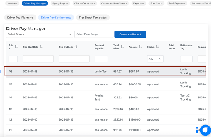Screen dimensions: 211x137
Task: Open the Aging Report tab
Action: (x=60, y=3)
